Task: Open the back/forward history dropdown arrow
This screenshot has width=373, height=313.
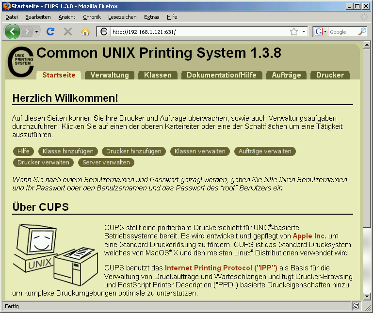Action: click(37, 32)
